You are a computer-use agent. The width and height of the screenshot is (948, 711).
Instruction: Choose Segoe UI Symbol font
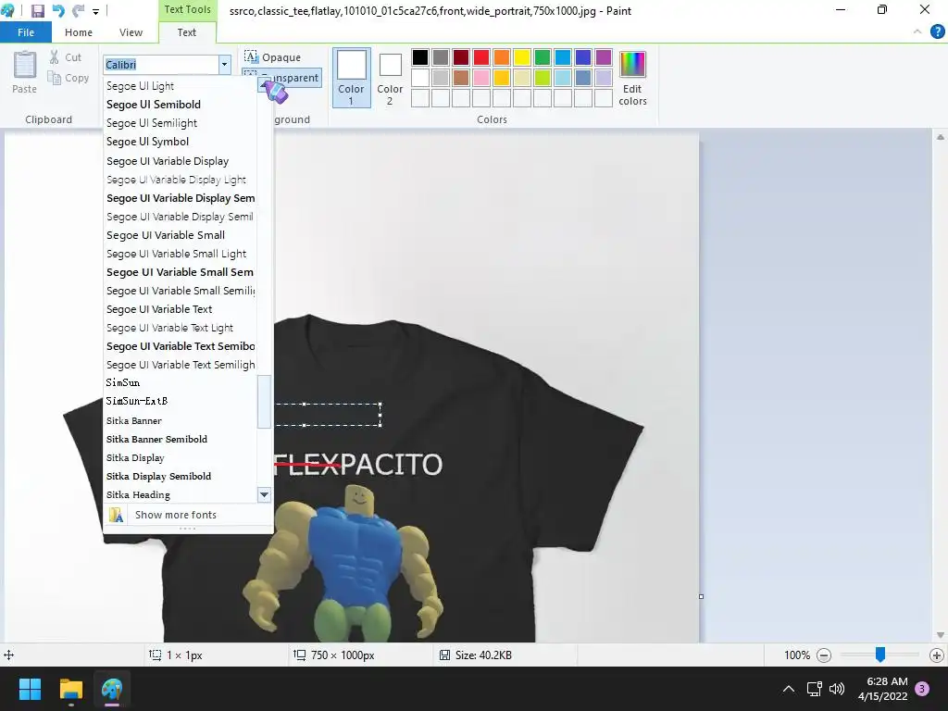tap(180, 142)
